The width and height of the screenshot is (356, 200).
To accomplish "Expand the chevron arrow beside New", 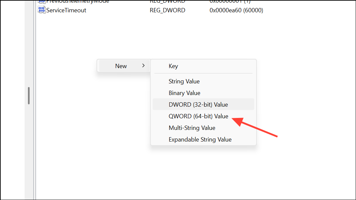I will (143, 65).
